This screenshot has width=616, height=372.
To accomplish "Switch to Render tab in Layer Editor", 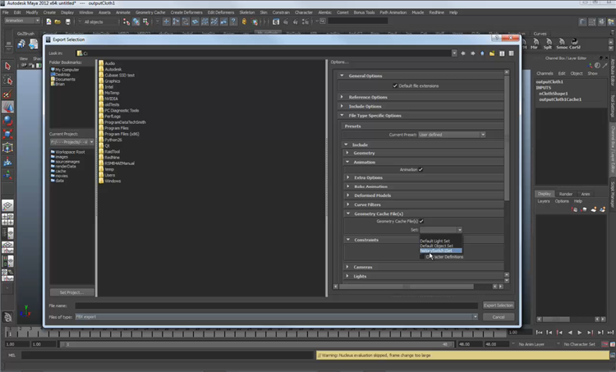I will point(565,194).
